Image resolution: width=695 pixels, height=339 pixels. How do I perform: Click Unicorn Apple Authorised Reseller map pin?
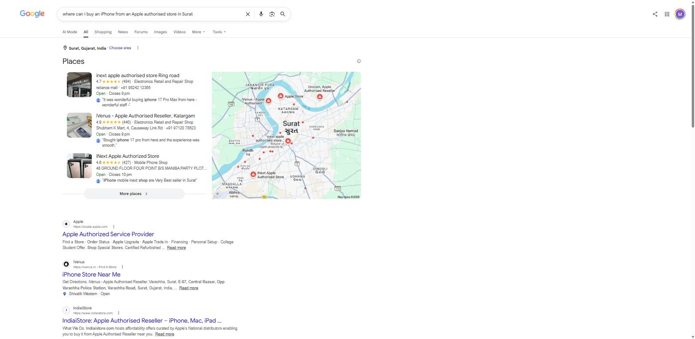click(320, 96)
